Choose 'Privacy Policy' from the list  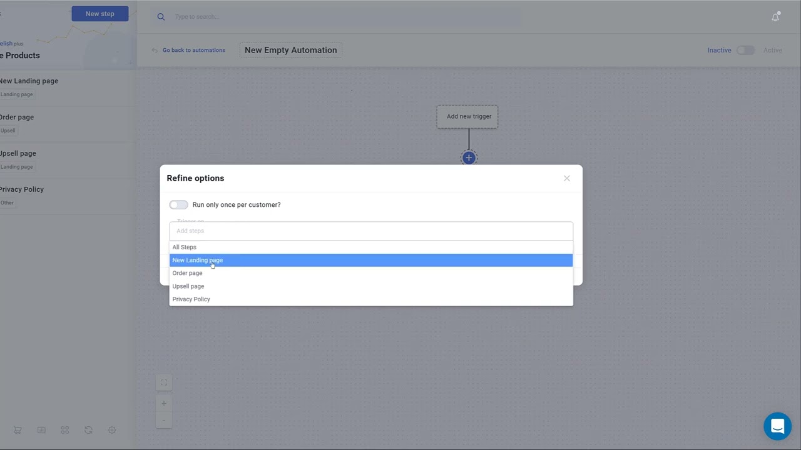pos(191,299)
